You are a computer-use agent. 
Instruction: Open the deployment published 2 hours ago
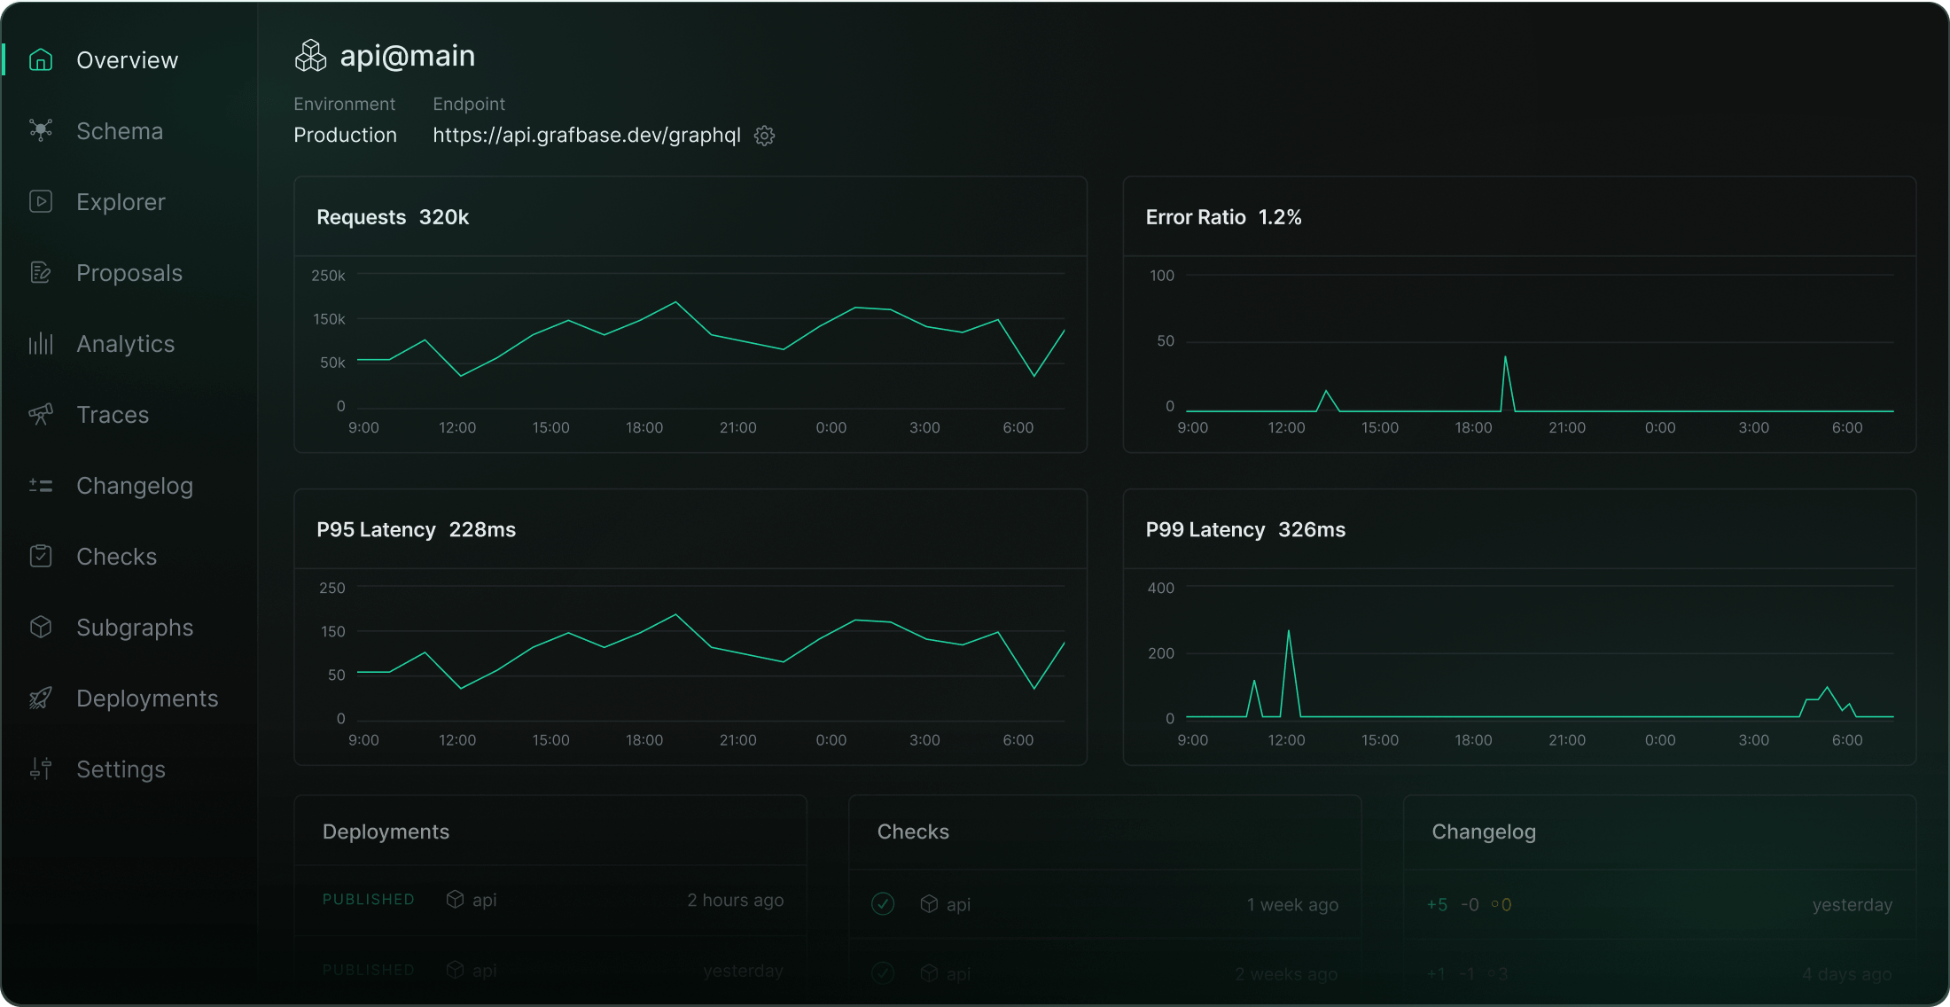tap(551, 900)
